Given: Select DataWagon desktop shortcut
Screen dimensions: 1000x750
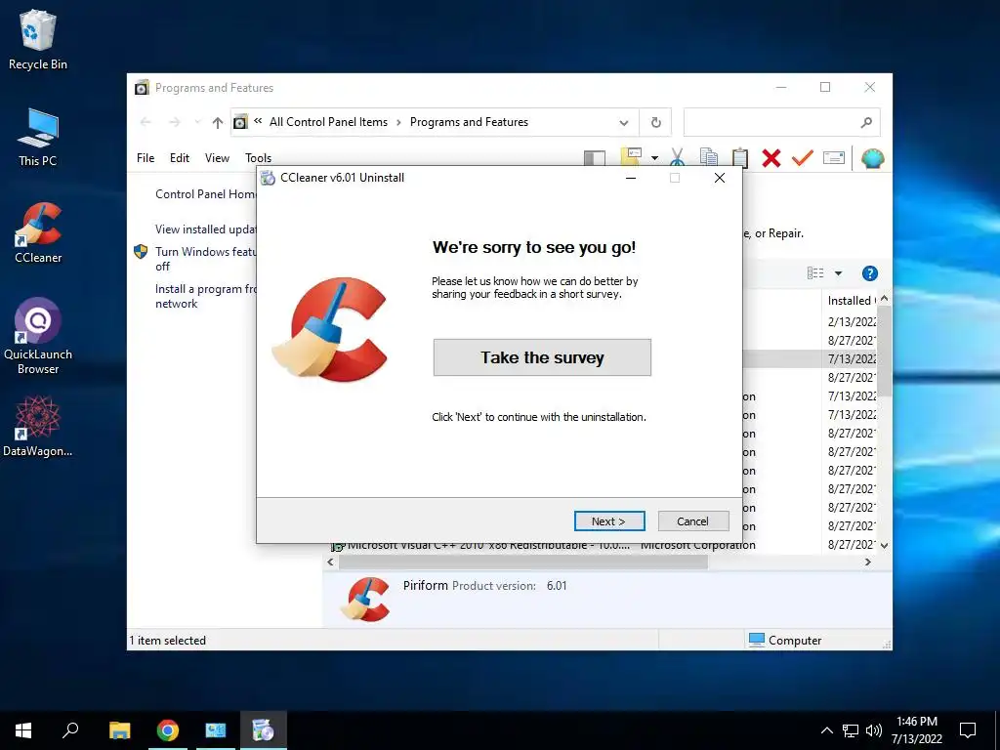Looking at the screenshot, I should click(x=38, y=426).
